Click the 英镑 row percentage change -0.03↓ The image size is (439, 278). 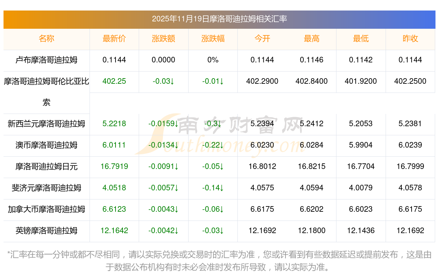coord(213,231)
